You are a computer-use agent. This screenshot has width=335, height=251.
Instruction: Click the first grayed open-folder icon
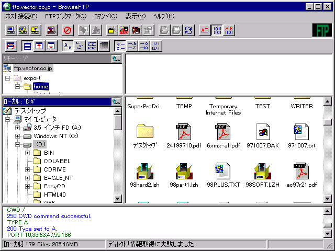(164, 30)
